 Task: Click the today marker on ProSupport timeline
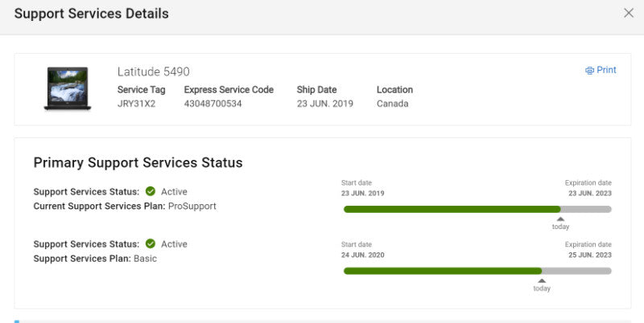pyautogui.click(x=560, y=223)
